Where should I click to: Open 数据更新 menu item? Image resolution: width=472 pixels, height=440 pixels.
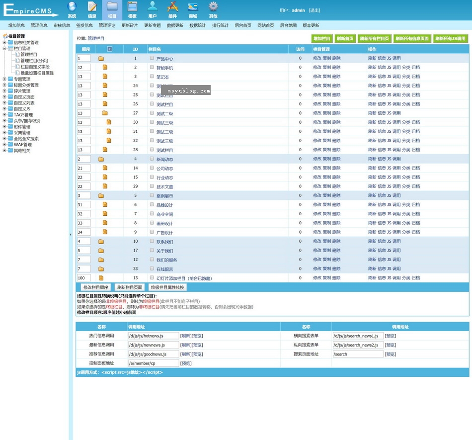(x=175, y=25)
